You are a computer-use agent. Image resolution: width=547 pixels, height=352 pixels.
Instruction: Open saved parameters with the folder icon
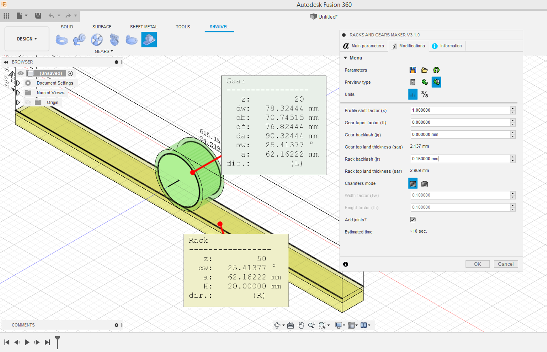[424, 70]
